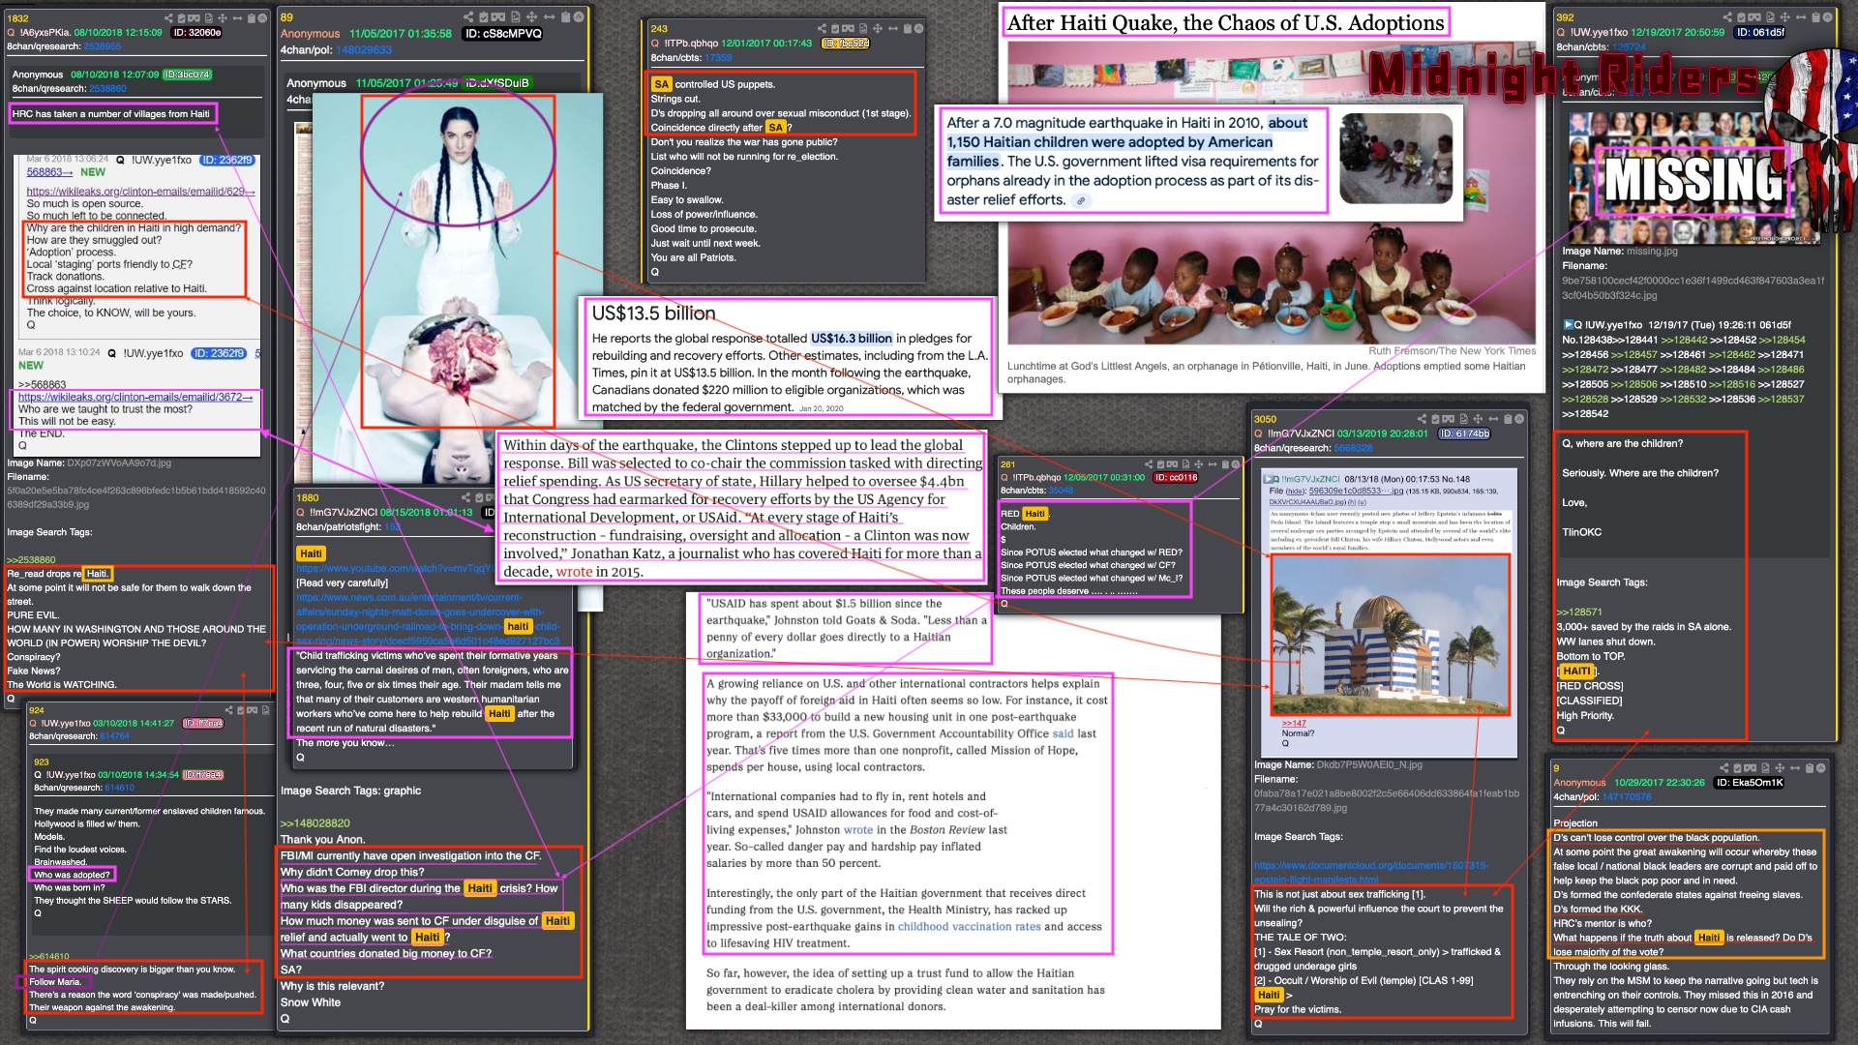
Task: Click clipboard icon on post 89
Action: tap(566, 17)
